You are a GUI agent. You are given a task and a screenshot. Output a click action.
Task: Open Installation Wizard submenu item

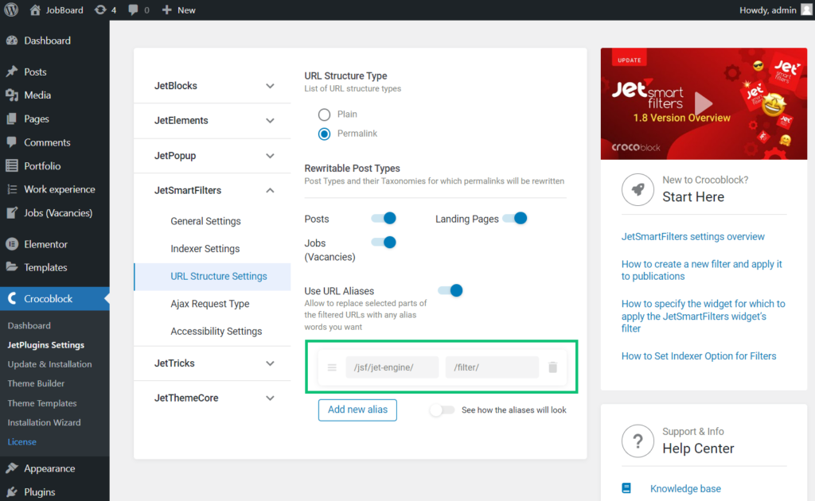coord(45,422)
